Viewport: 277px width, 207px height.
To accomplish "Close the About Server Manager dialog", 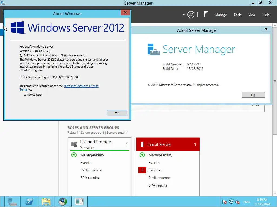I will coord(266,29).
